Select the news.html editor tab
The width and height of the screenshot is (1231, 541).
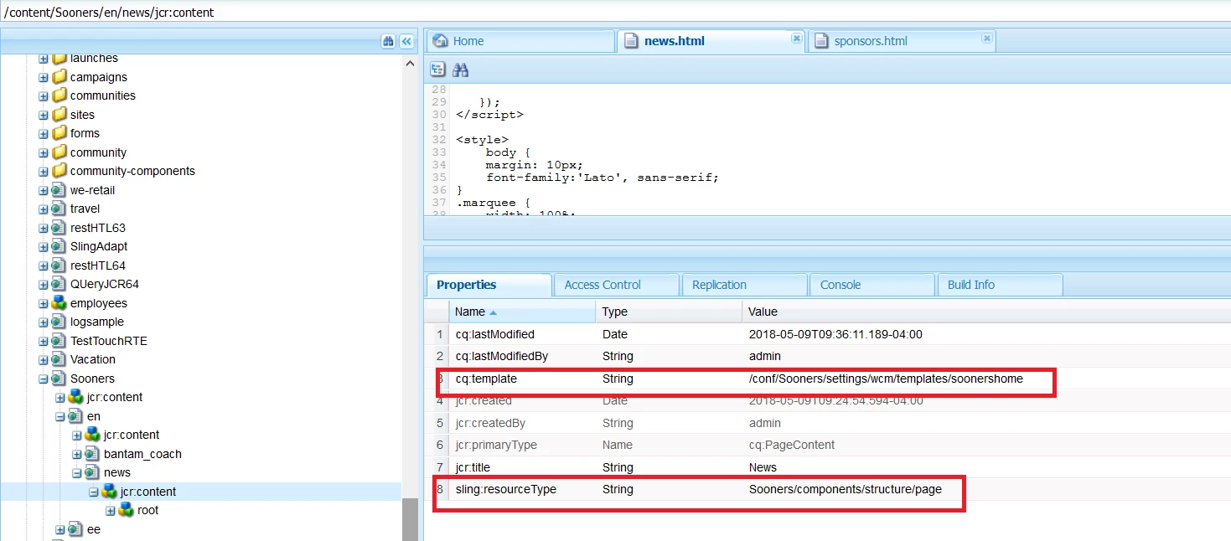[711, 41]
